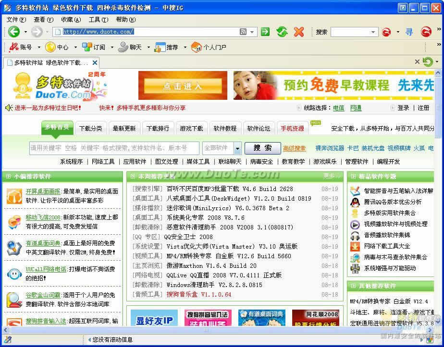Click the UUCall 网络电话 blue face icon
The image size is (444, 347).
pyautogui.click(x=14, y=274)
